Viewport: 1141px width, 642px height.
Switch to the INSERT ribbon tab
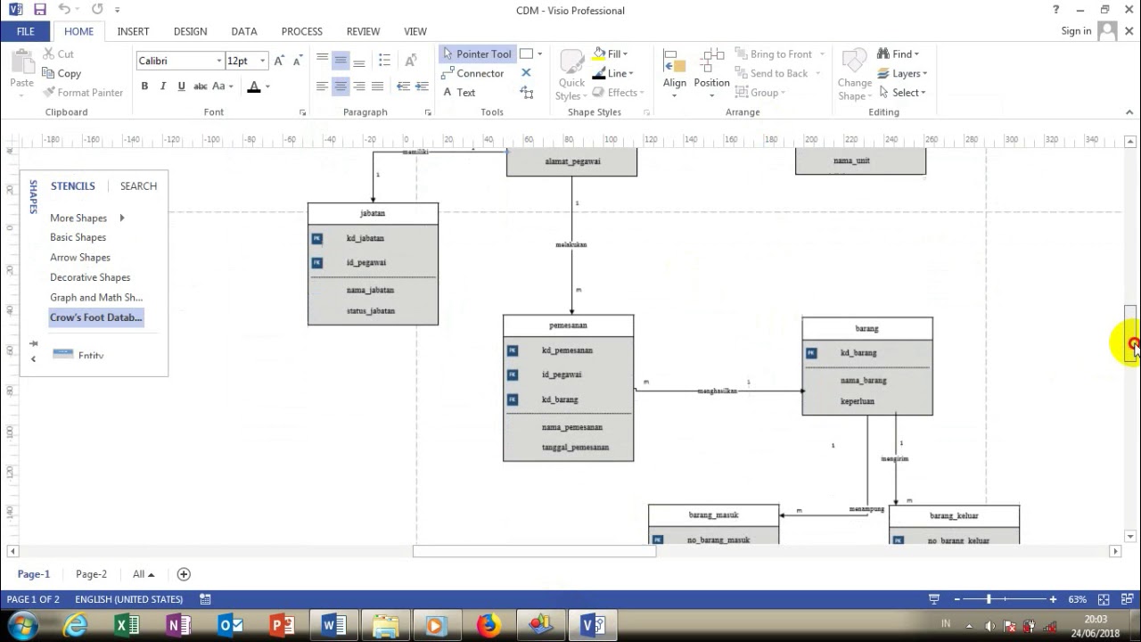tap(133, 31)
